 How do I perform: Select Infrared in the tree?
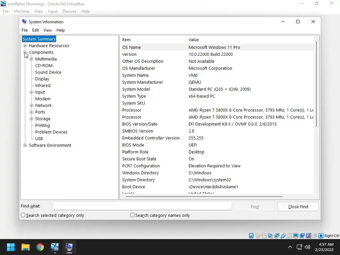(x=43, y=85)
